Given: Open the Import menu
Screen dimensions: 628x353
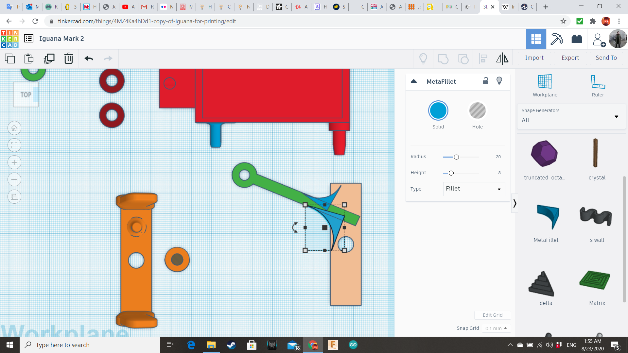Looking at the screenshot, I should 534,57.
